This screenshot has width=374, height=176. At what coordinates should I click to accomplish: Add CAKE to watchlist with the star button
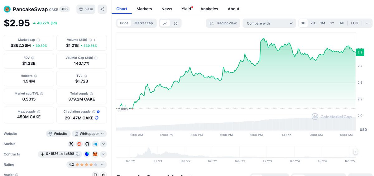click(86, 9)
